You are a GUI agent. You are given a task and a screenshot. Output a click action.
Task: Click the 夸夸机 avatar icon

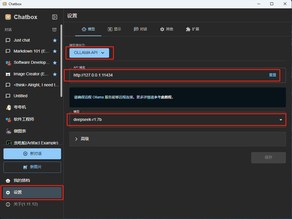tap(8, 107)
